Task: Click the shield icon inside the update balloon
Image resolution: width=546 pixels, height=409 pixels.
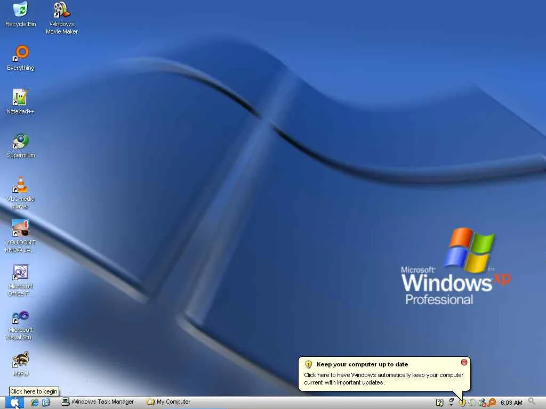Action: click(x=308, y=364)
